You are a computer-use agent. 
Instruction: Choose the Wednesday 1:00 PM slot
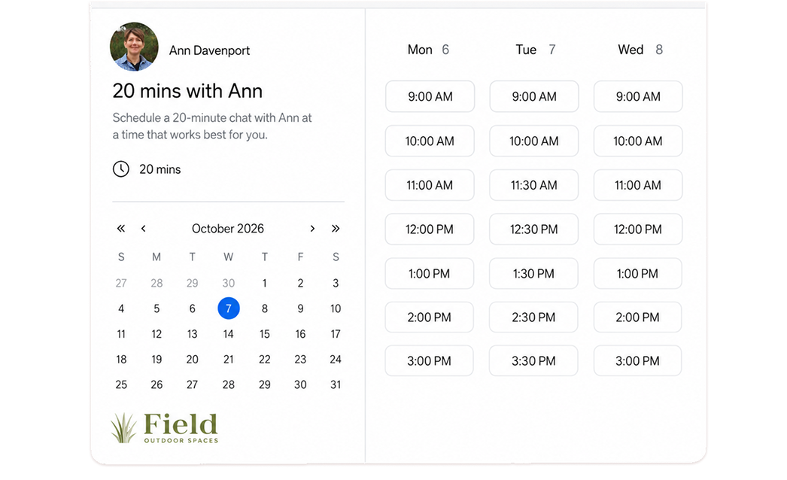[x=637, y=274]
